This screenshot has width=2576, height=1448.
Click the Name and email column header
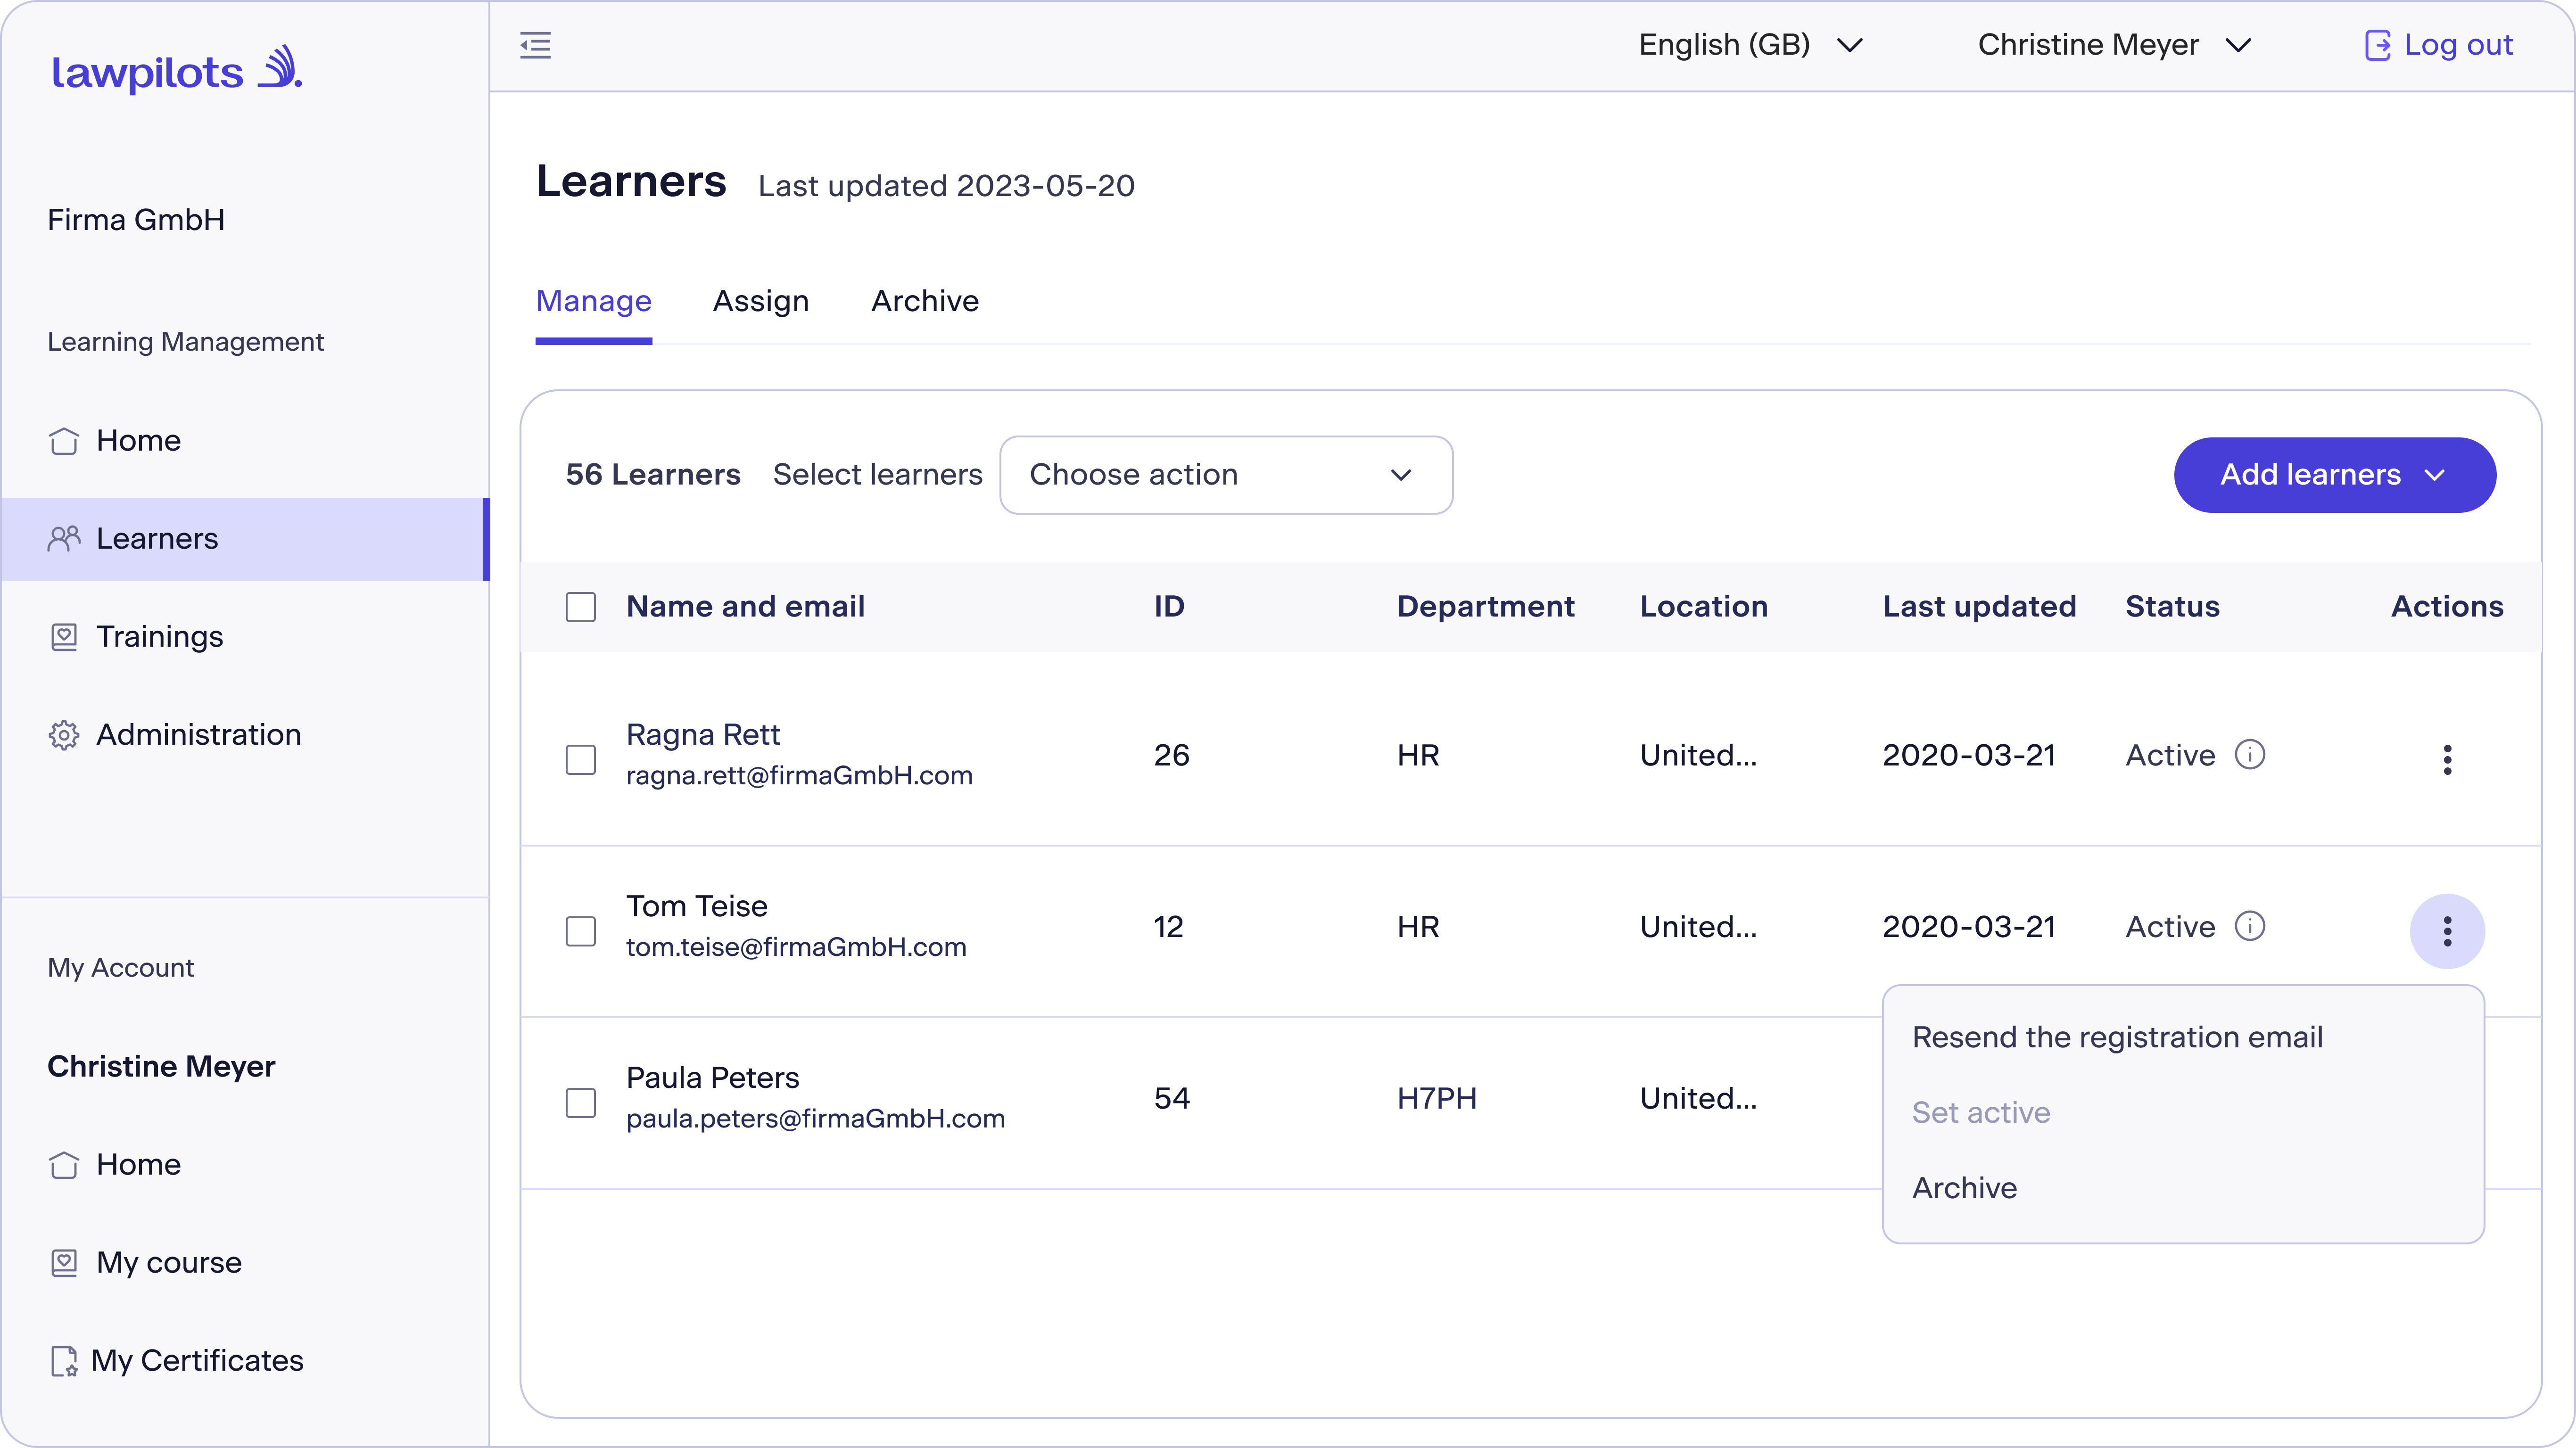pos(745,607)
